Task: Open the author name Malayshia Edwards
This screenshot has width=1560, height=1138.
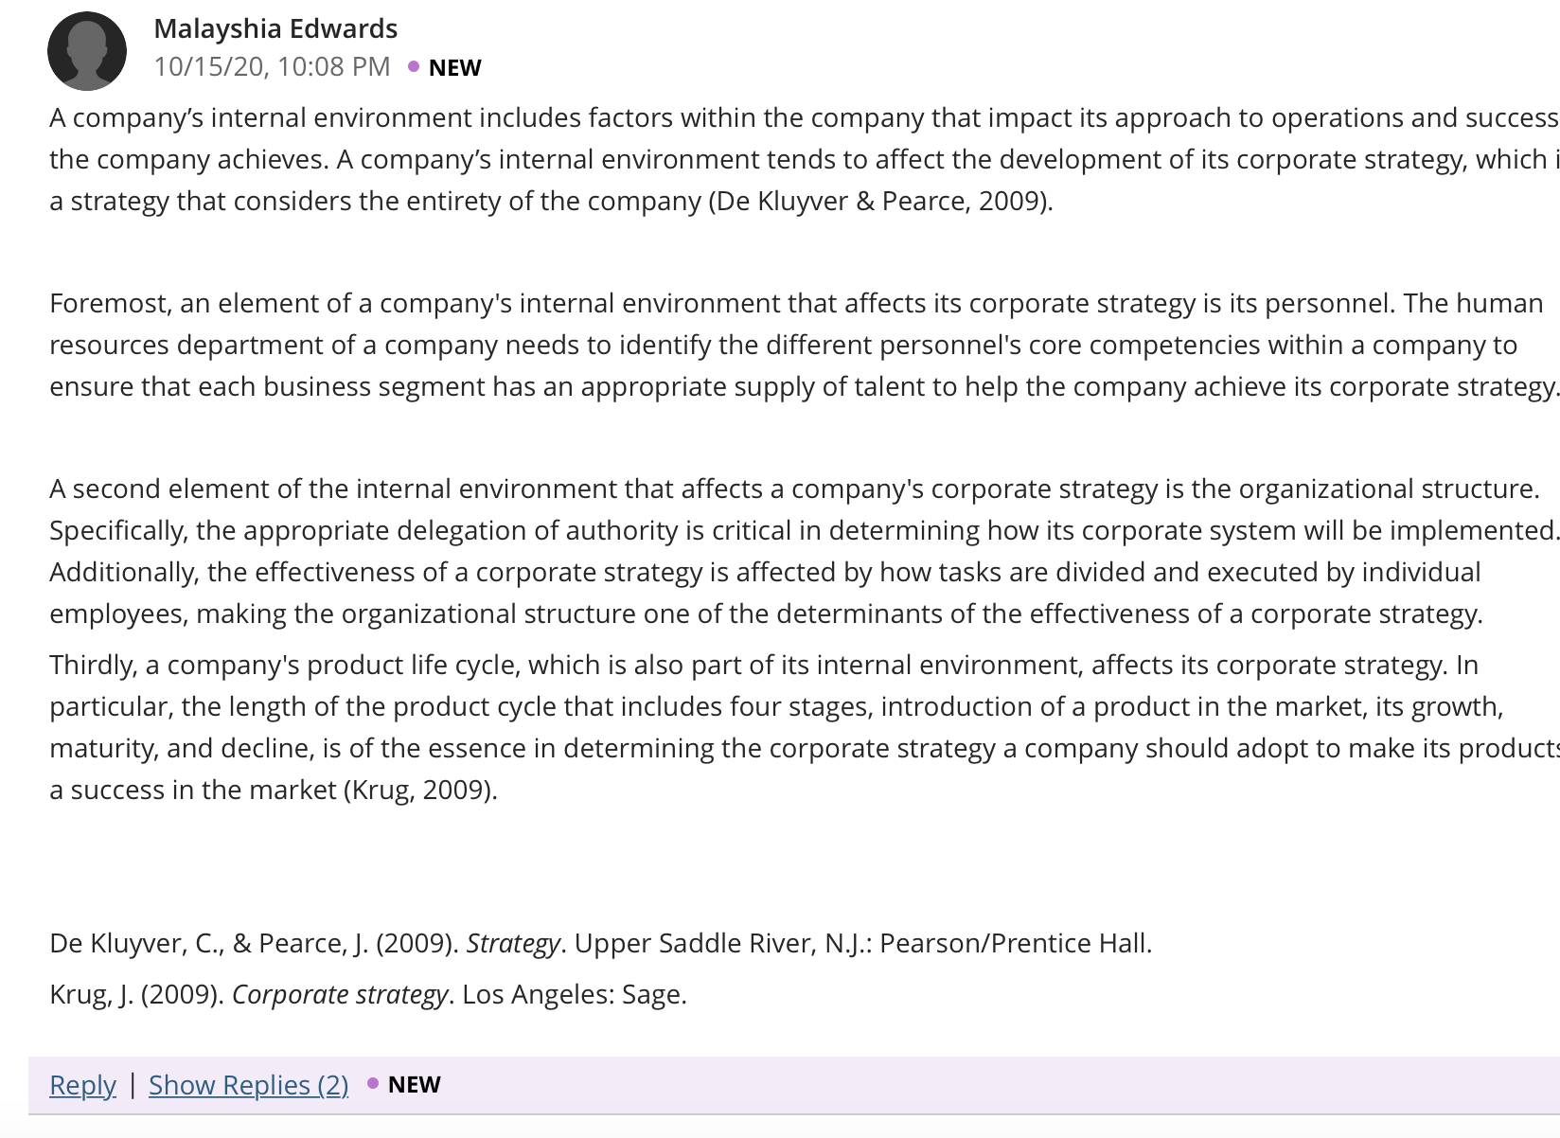Action: [x=275, y=28]
